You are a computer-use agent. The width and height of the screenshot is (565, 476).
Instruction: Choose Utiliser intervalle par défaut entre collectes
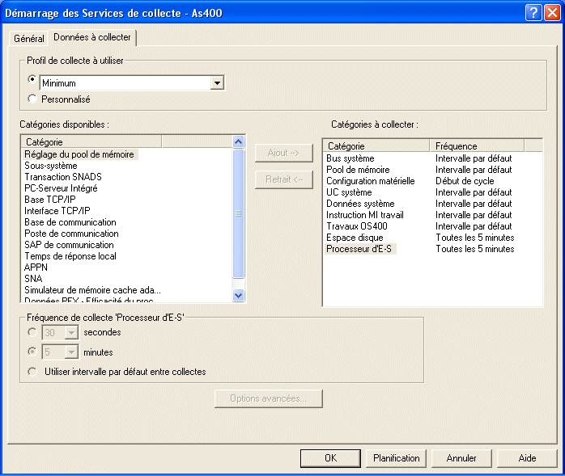click(x=32, y=372)
